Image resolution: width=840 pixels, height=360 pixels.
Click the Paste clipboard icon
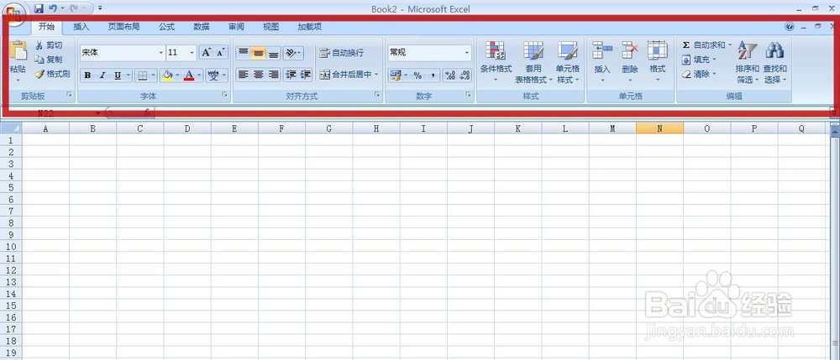click(18, 51)
